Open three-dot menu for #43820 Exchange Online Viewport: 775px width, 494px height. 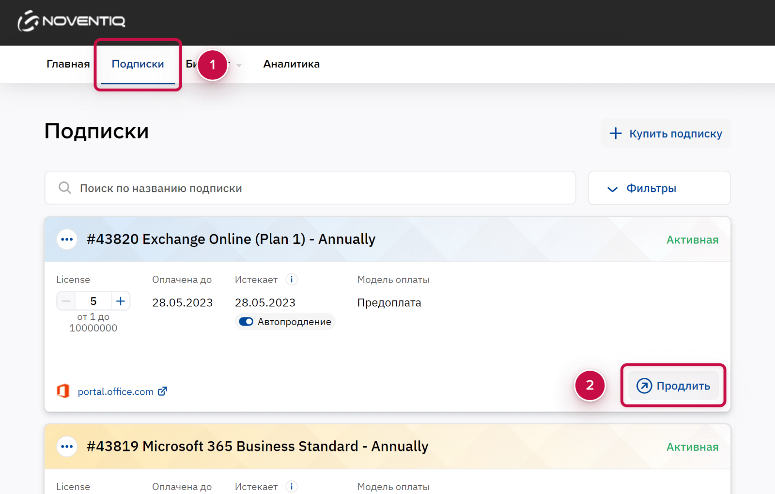[x=67, y=240]
